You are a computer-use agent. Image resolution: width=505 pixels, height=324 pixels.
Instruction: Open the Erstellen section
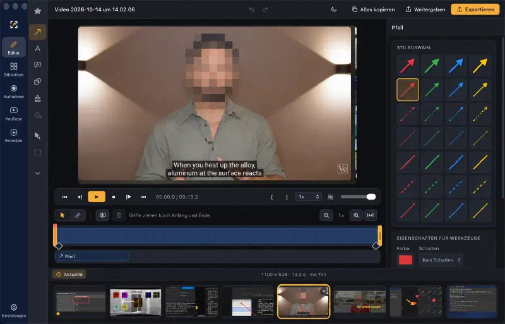tap(13, 136)
